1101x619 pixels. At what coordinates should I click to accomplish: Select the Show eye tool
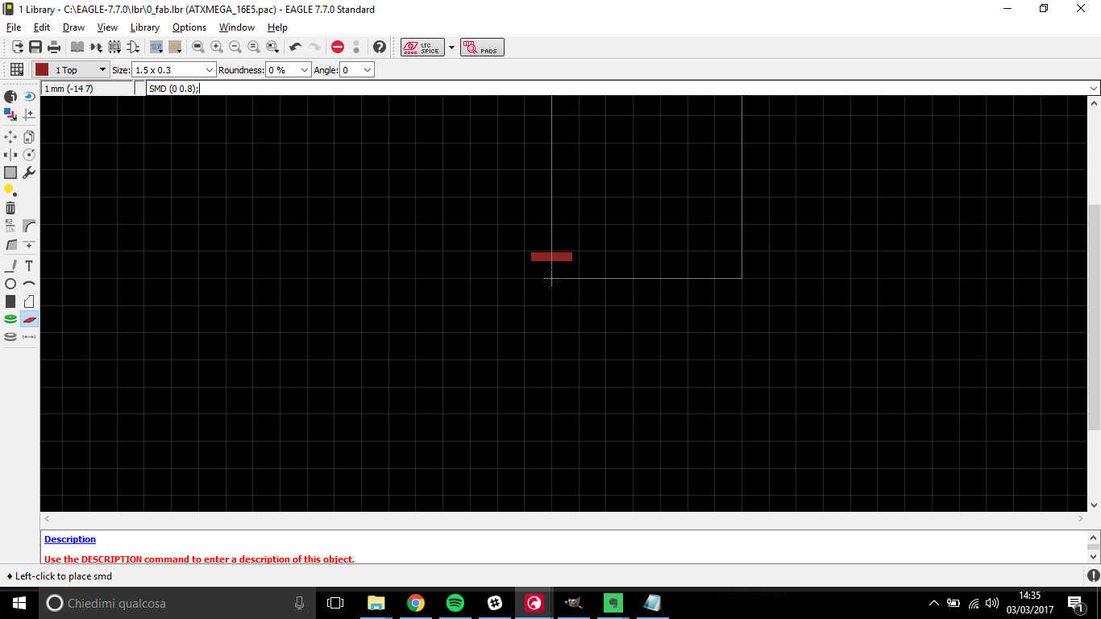[29, 97]
